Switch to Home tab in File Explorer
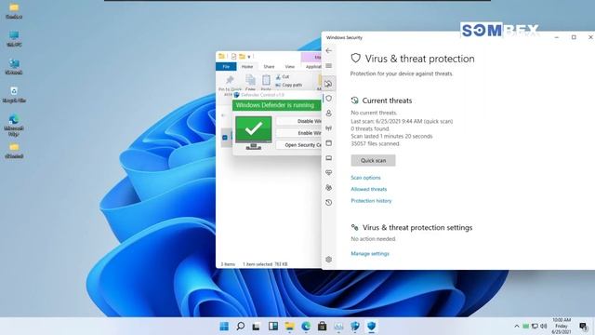 [x=247, y=66]
